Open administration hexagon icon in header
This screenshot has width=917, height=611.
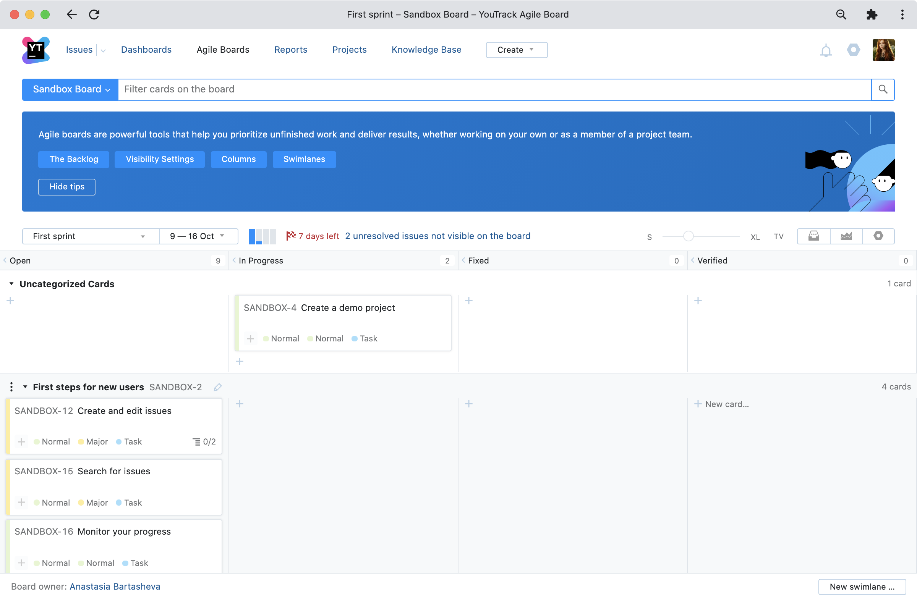click(x=853, y=50)
